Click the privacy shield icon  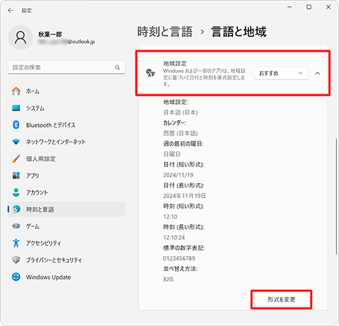(16, 260)
